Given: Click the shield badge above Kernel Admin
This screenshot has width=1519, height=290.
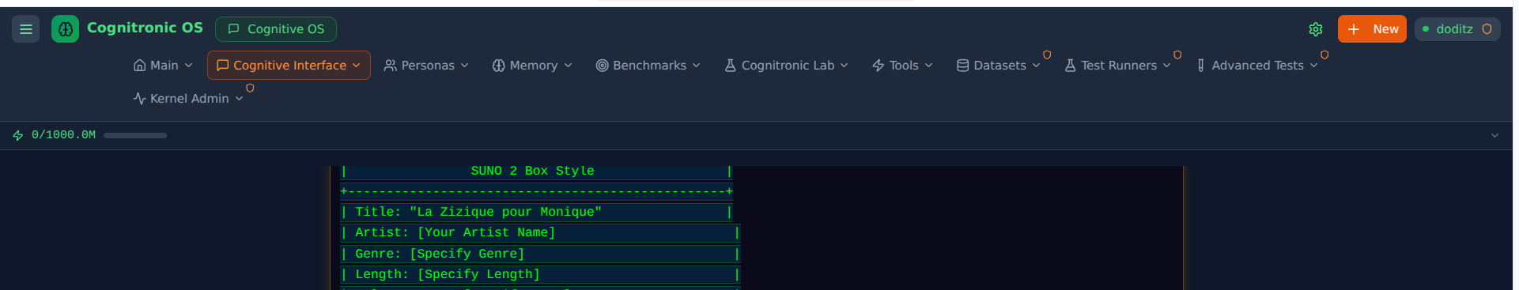Looking at the screenshot, I should [x=250, y=89].
